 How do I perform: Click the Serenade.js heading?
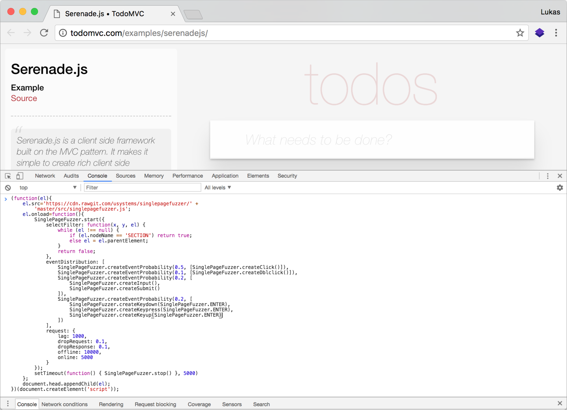[x=49, y=69]
